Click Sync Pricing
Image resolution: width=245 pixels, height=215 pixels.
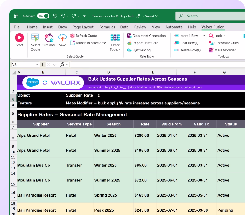tap(139, 50)
